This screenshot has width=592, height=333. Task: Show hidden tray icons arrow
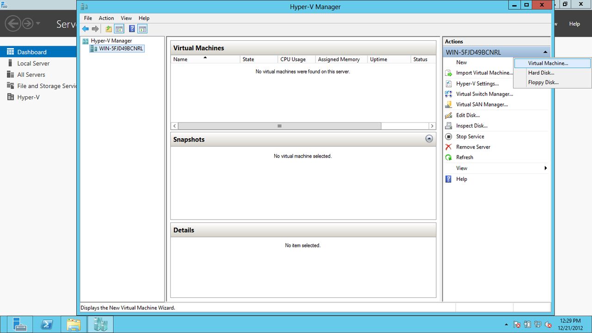pyautogui.click(x=506, y=325)
